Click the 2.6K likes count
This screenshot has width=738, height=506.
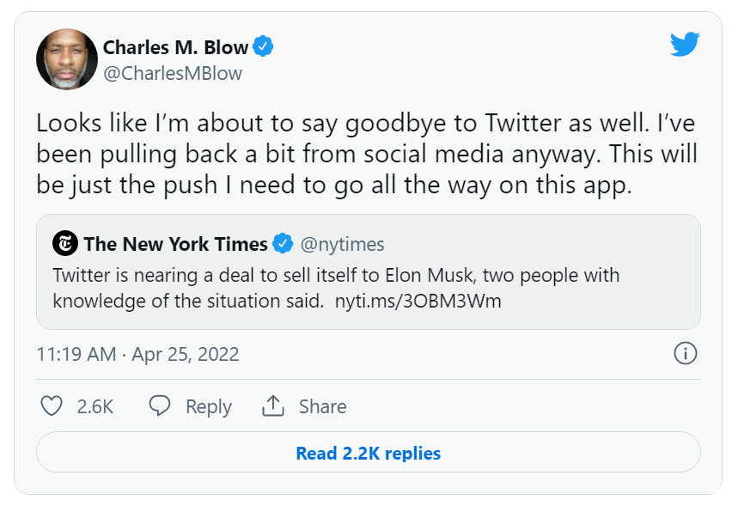pos(95,406)
